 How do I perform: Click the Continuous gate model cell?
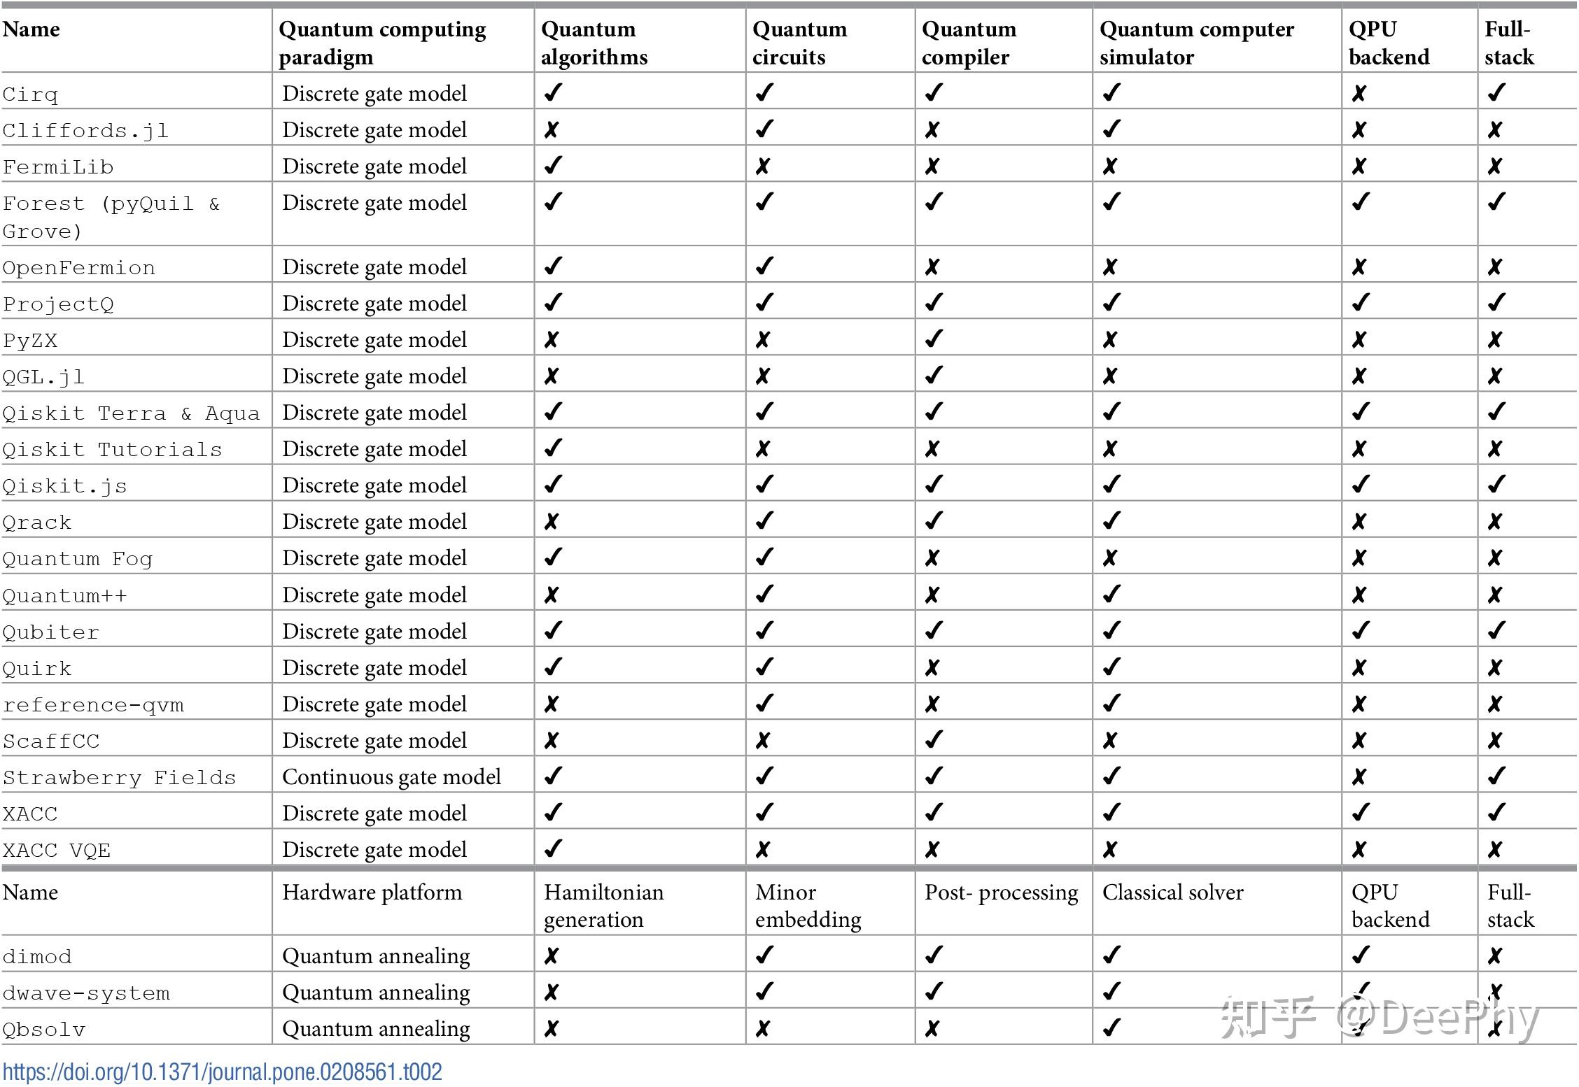click(391, 777)
